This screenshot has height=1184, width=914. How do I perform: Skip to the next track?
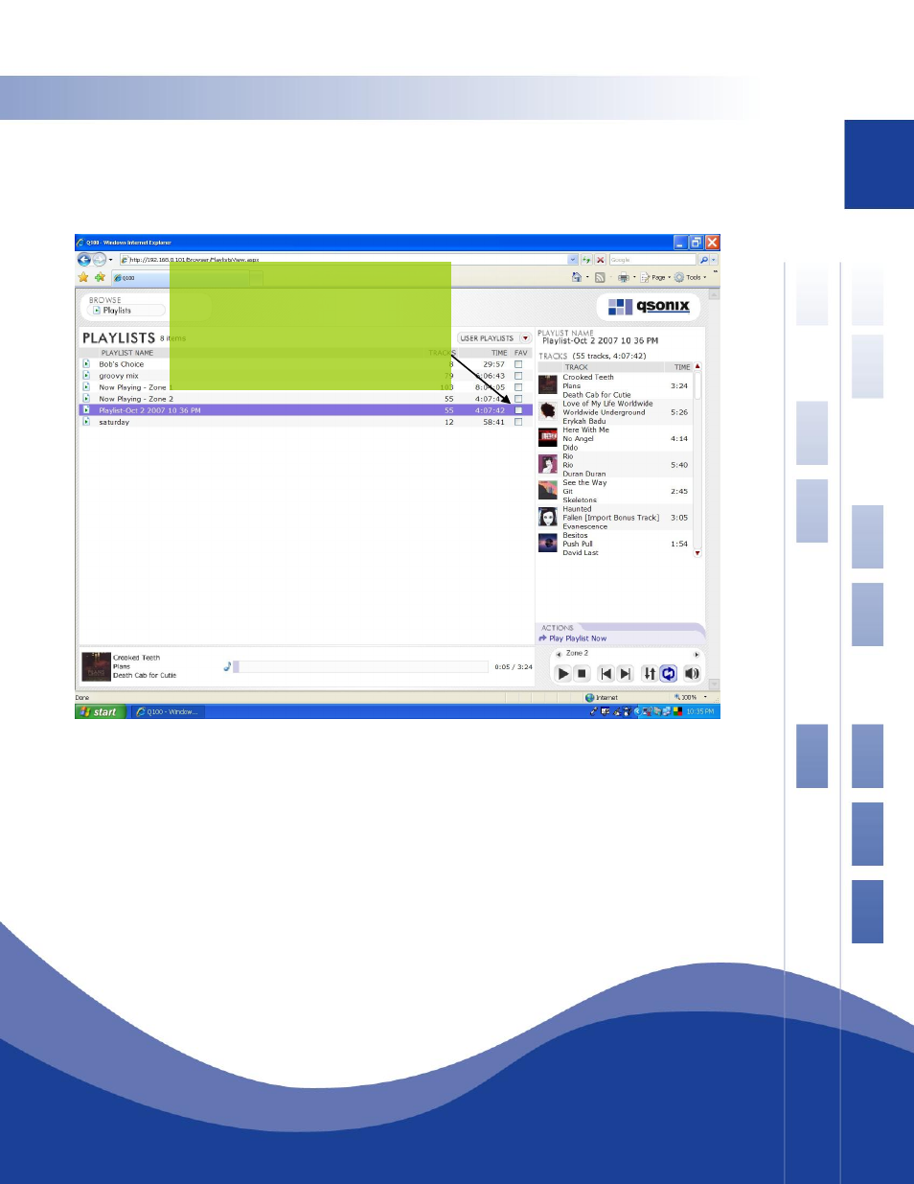[x=625, y=674]
